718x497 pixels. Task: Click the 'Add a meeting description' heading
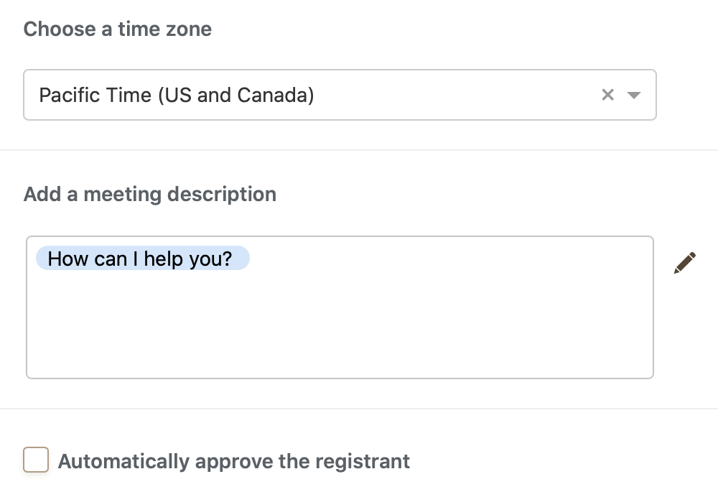(150, 194)
